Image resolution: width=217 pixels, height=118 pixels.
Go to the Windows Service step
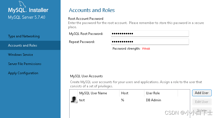(x=20, y=55)
